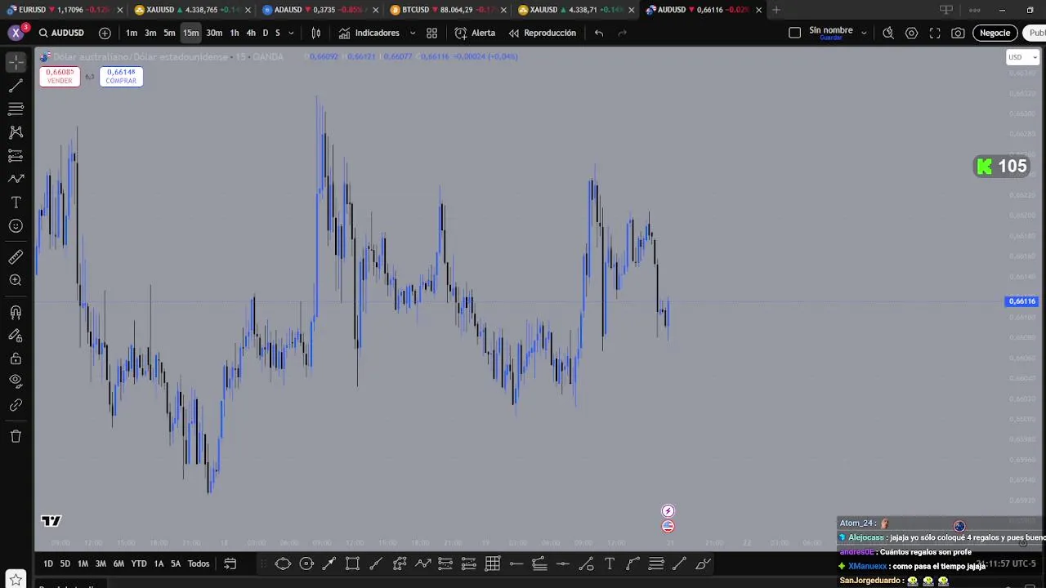Switch to 3m timeframe
The width and height of the screenshot is (1046, 588).
click(150, 33)
